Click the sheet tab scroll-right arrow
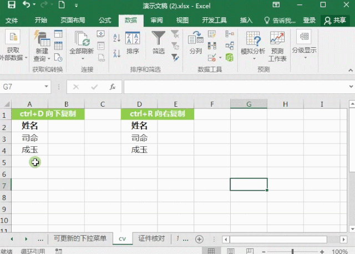The image size is (355, 254). pos(26,239)
